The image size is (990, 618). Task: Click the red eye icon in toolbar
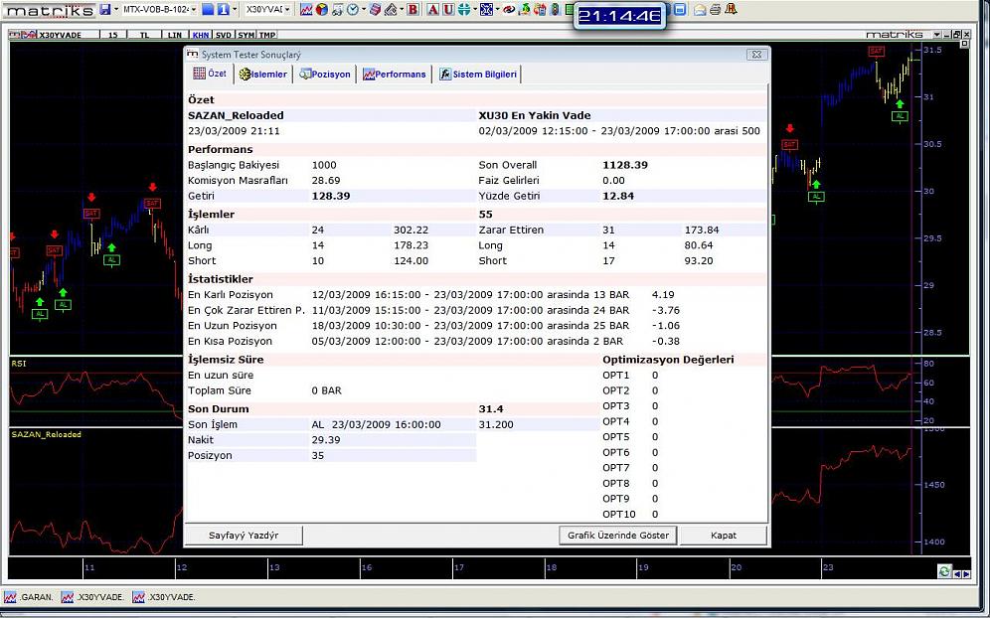pos(509,10)
